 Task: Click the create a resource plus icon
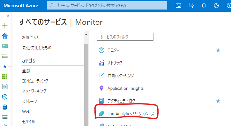(5, 26)
